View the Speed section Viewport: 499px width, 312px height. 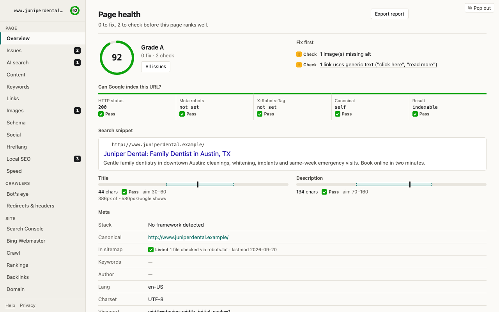click(43, 171)
